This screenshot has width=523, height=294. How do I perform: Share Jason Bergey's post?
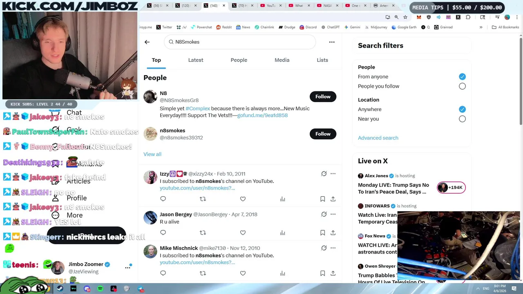coord(333,233)
